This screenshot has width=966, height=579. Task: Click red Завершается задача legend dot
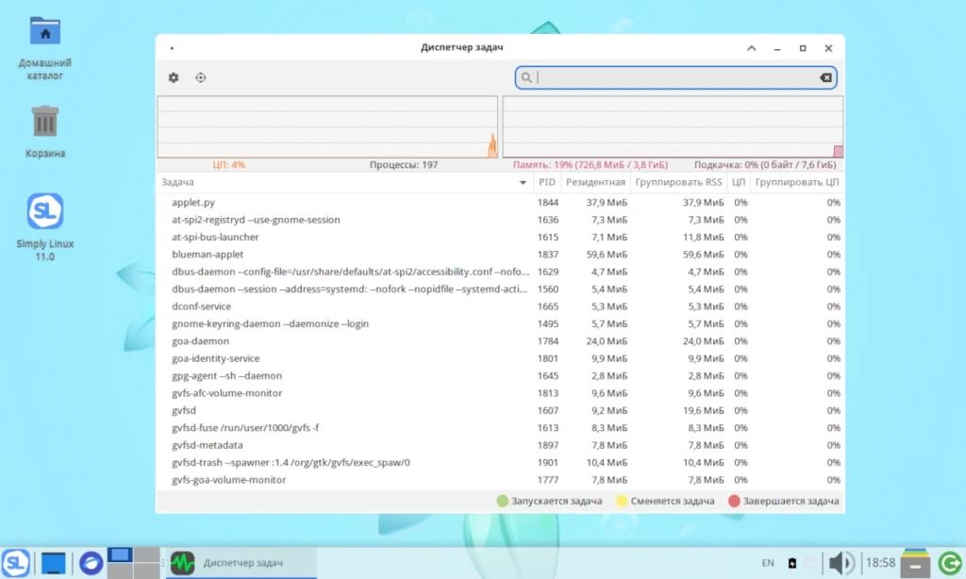(734, 502)
